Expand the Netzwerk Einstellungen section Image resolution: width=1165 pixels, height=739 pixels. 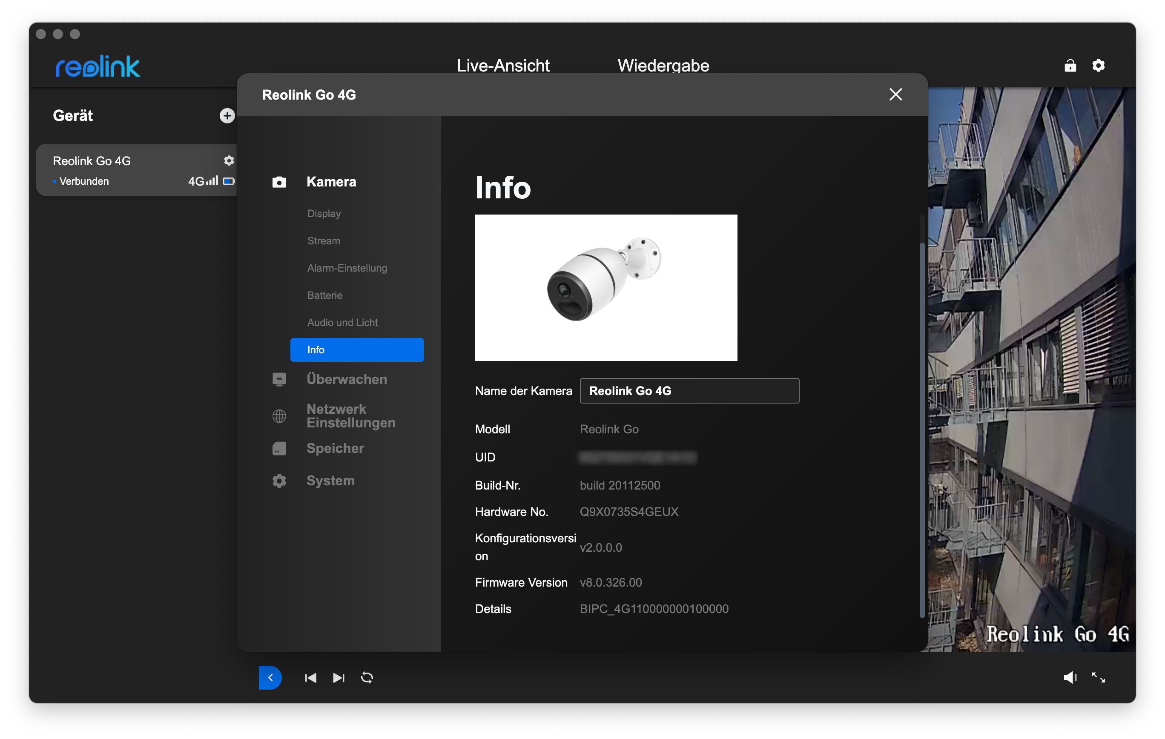[x=350, y=415]
